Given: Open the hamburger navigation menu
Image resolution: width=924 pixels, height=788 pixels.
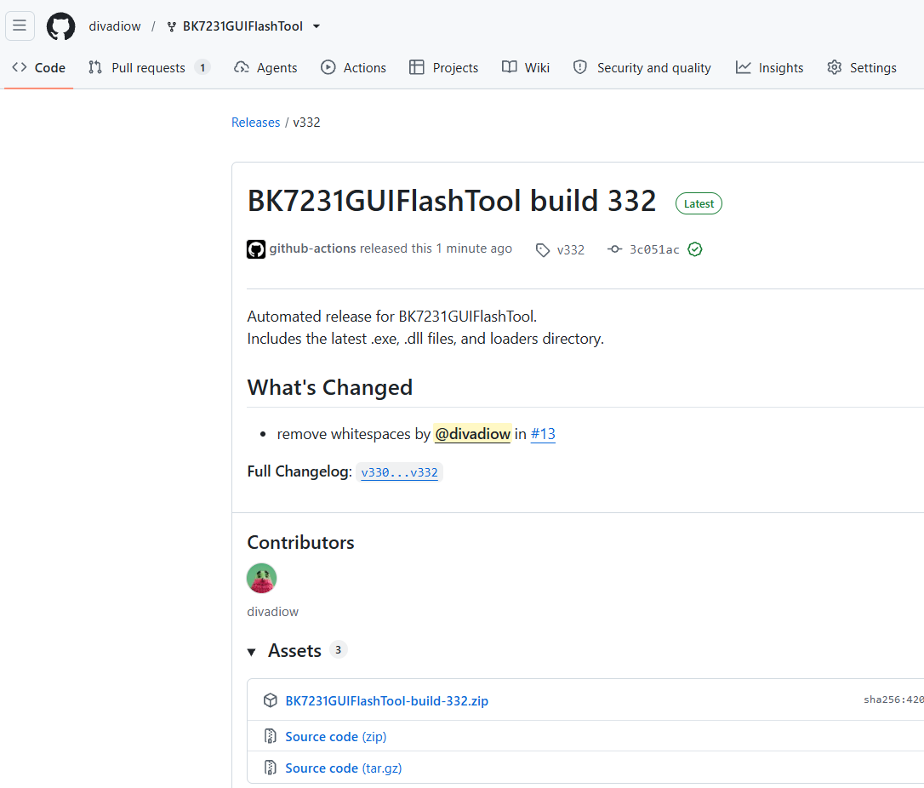Looking at the screenshot, I should (20, 26).
